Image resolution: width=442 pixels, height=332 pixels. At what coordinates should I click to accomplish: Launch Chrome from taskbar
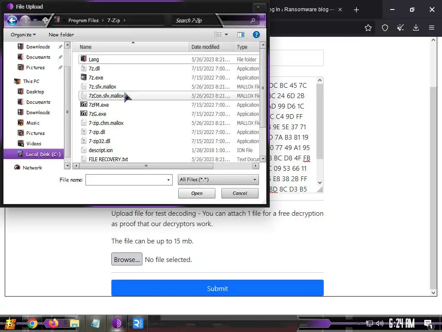pyautogui.click(x=32, y=323)
